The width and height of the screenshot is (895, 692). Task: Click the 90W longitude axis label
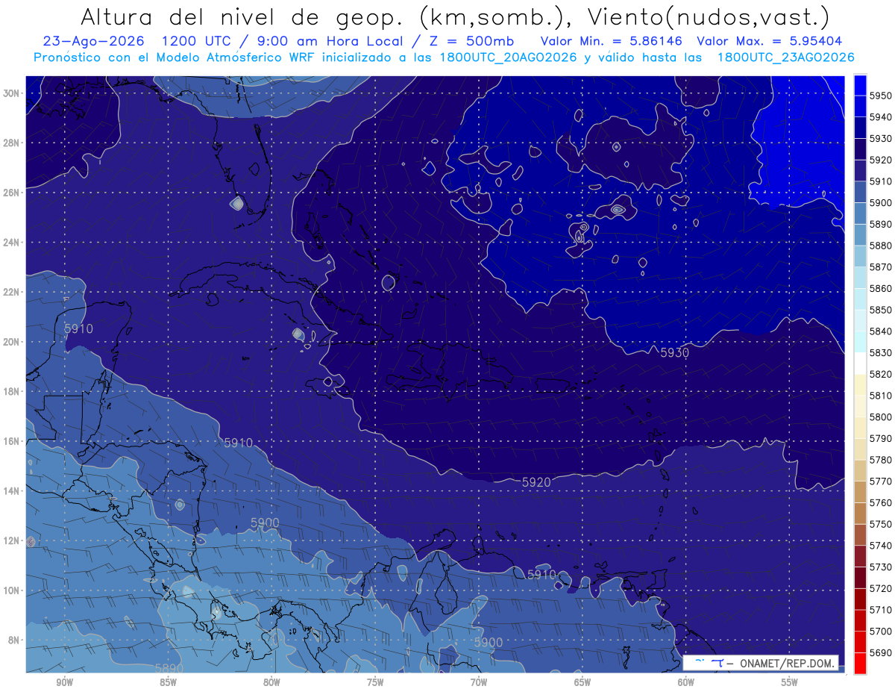pyautogui.click(x=64, y=682)
